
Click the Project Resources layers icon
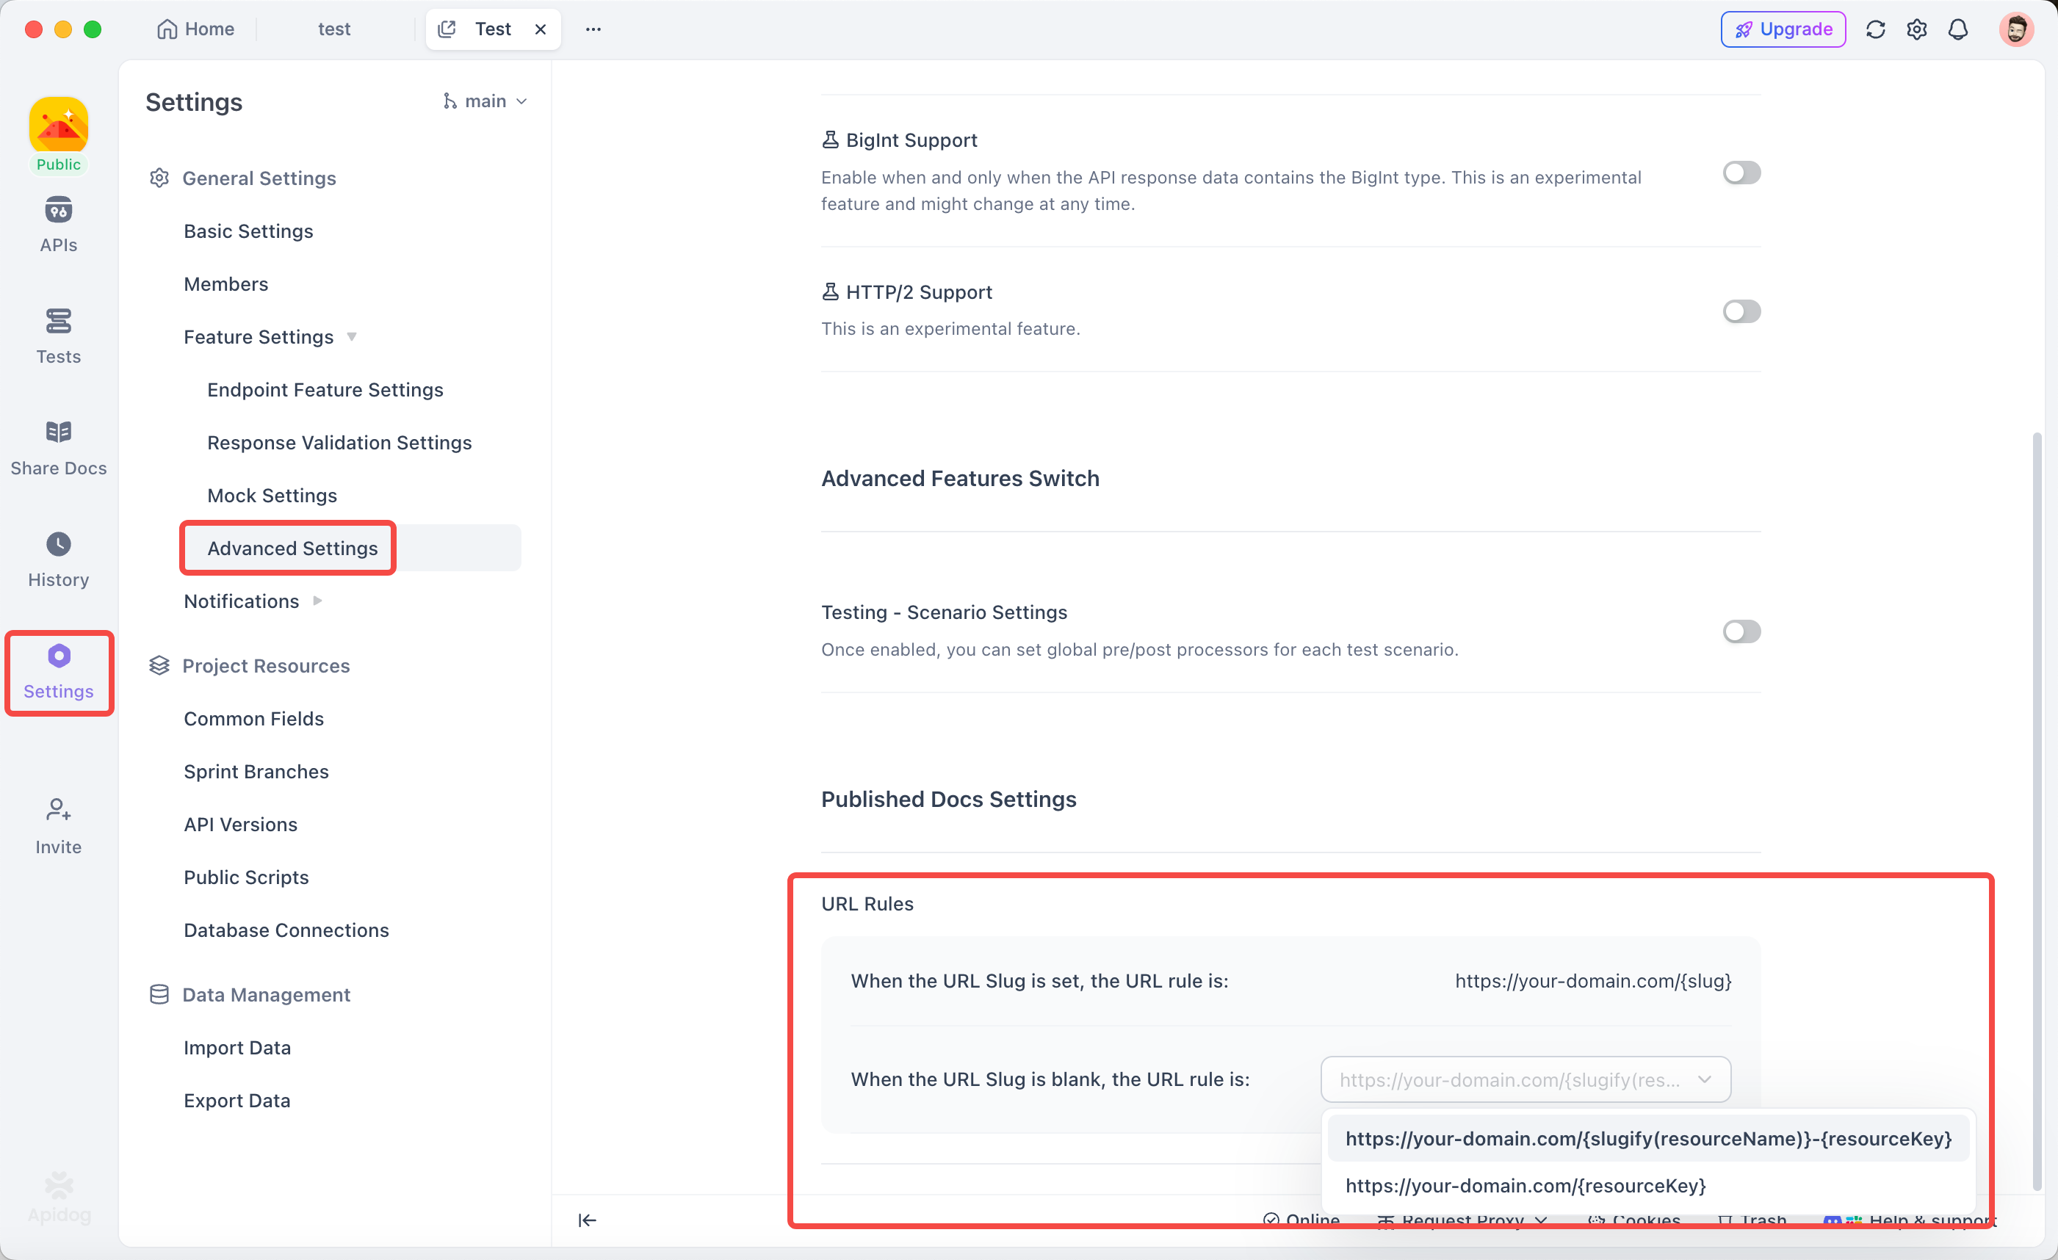159,665
